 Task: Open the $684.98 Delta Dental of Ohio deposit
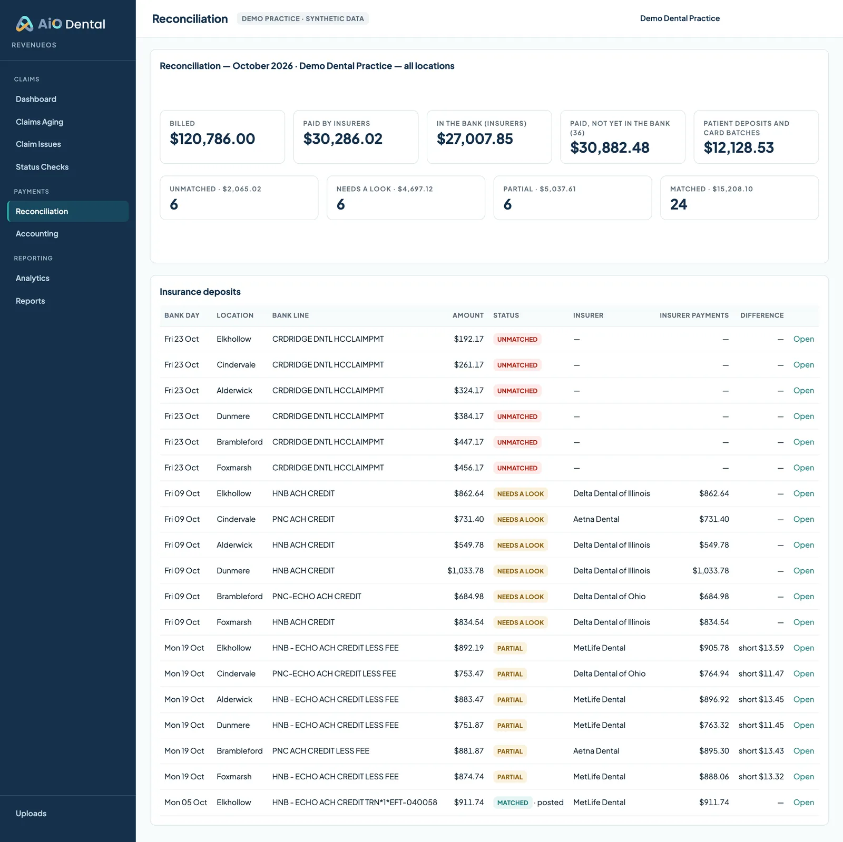click(x=803, y=597)
